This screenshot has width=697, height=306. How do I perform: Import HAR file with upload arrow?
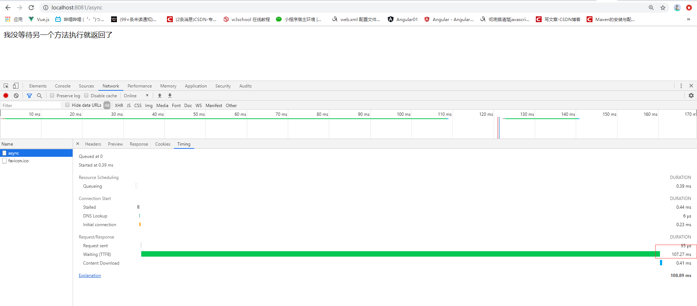coord(160,95)
